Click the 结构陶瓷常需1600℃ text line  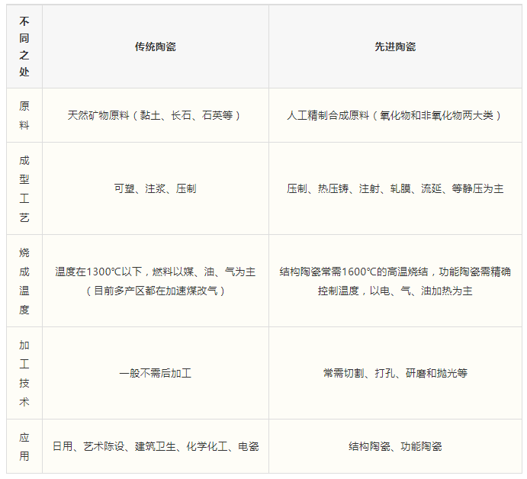pyautogui.click(x=395, y=272)
